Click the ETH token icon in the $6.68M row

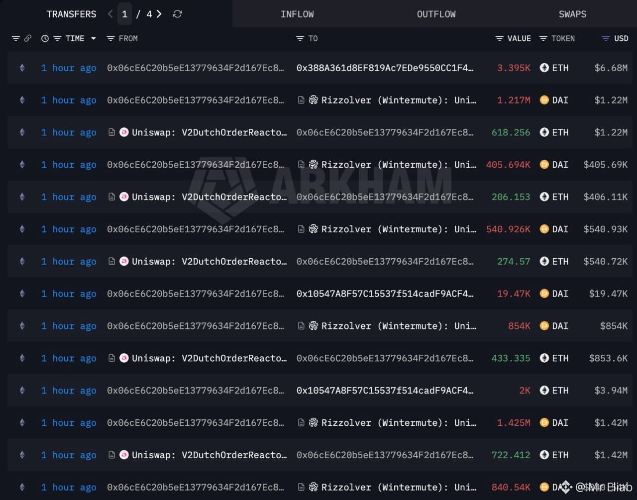544,68
